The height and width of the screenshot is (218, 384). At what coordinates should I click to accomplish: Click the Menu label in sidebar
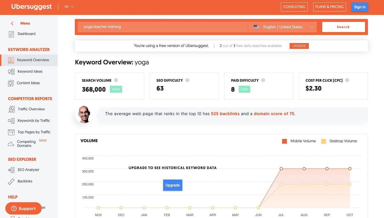point(25,23)
